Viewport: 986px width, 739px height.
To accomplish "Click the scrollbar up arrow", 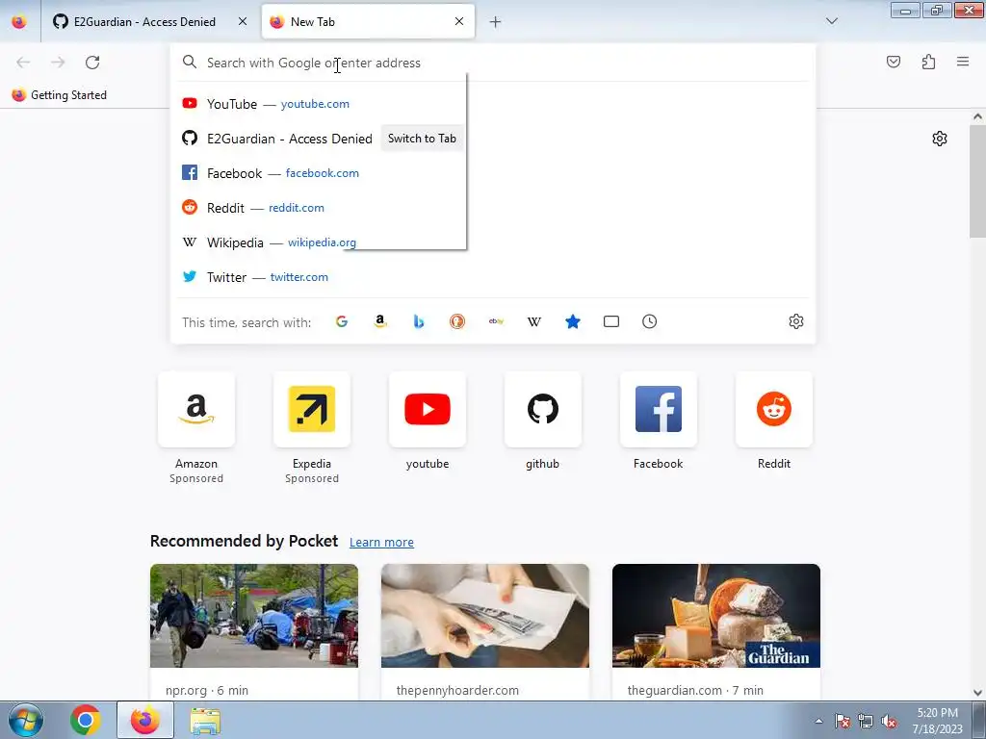I will 977,116.
